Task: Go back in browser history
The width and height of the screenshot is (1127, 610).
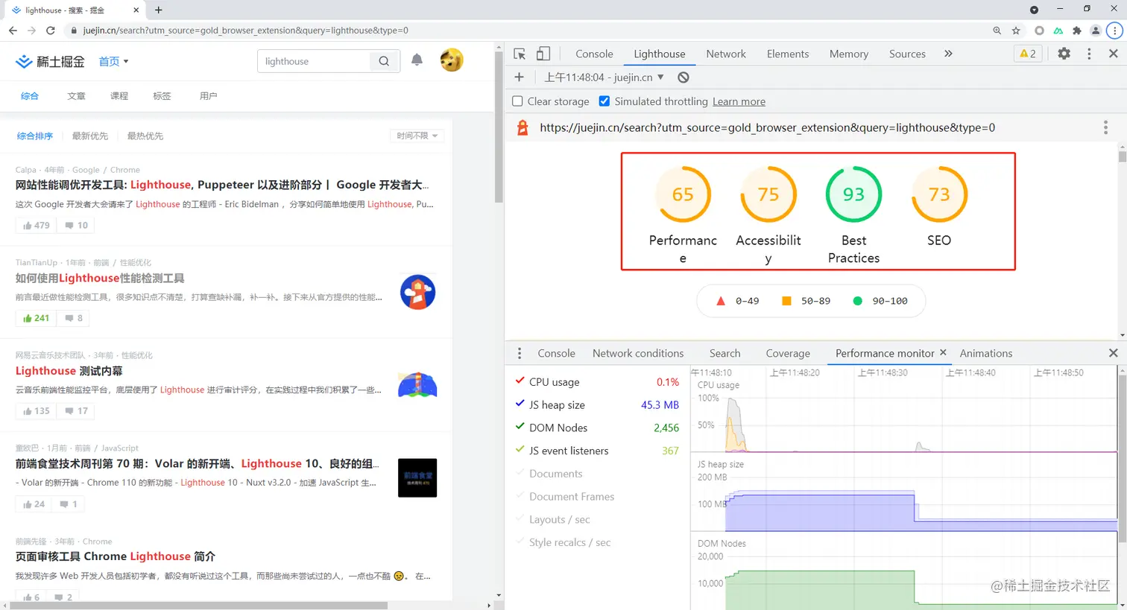Action: (x=13, y=31)
